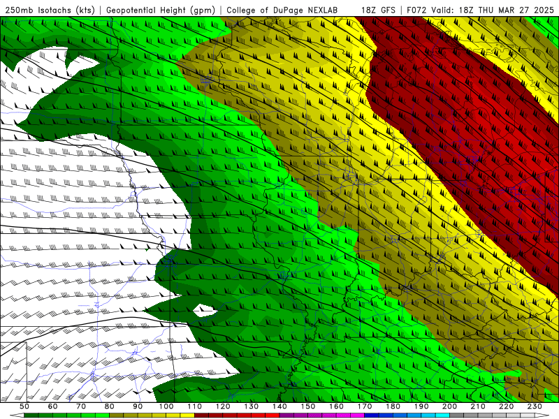This screenshot has height=419, width=559.
Task: Click the '170' color bar label
Action: click(365, 406)
